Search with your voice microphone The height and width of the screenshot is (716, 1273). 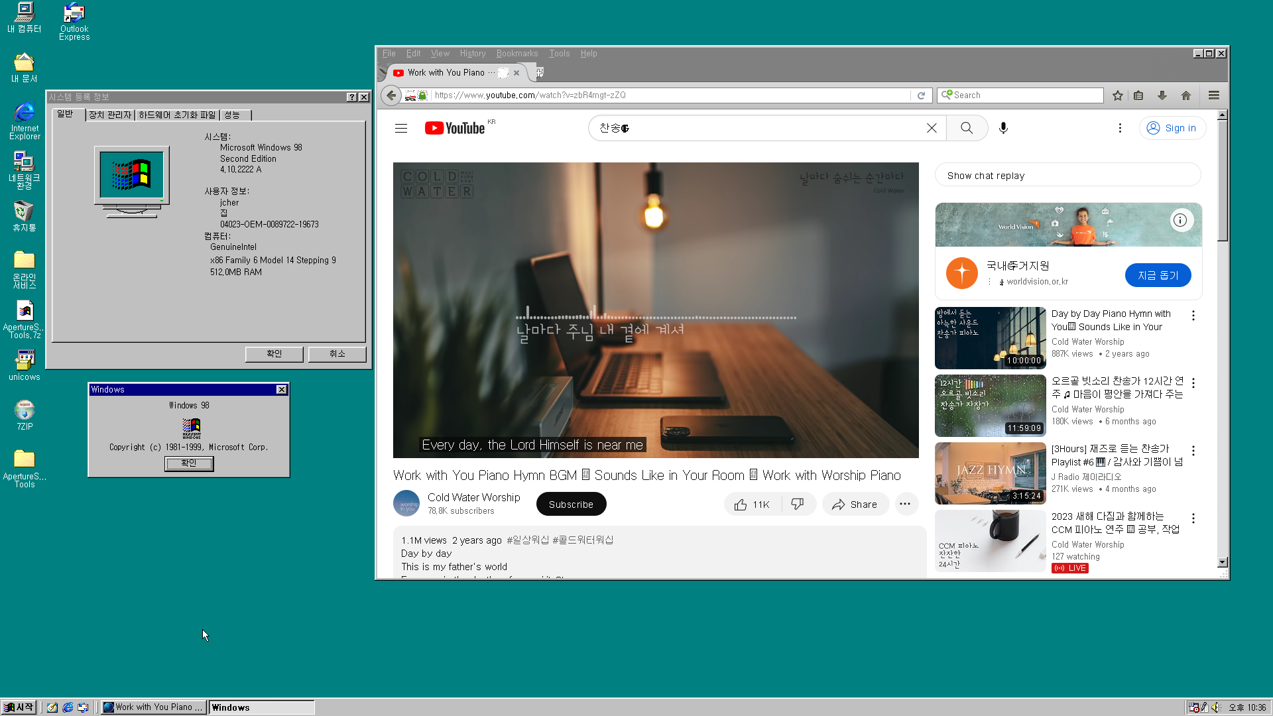(x=1003, y=128)
